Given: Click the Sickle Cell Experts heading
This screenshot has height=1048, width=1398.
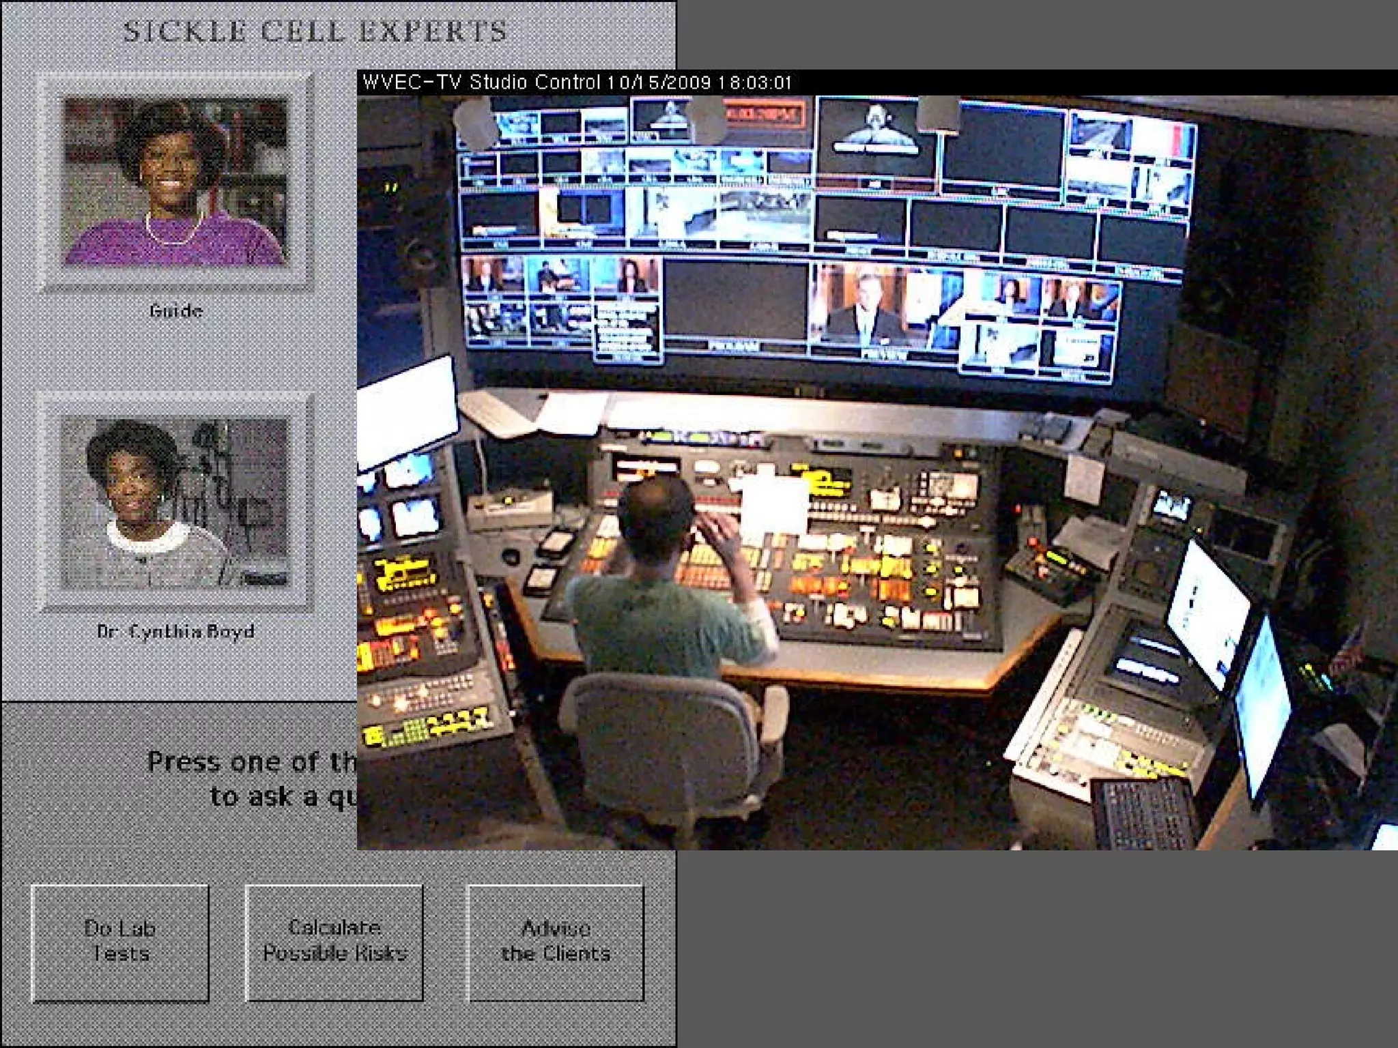Looking at the screenshot, I should point(315,31).
